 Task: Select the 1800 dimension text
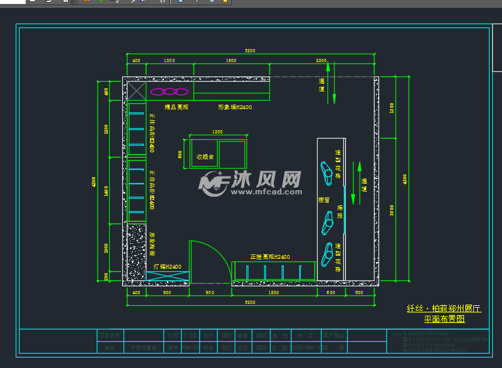coord(273,292)
